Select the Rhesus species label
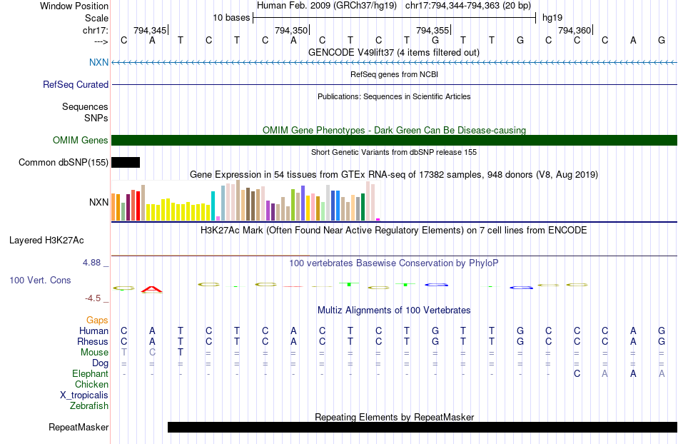This screenshot has width=678, height=444. (93, 341)
